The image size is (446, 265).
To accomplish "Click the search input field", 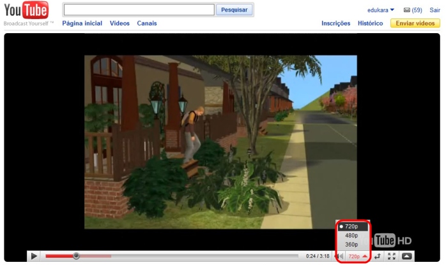I will pyautogui.click(x=139, y=10).
